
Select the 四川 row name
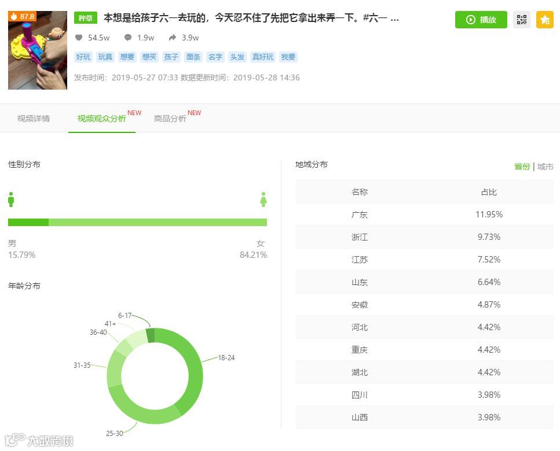359,395
